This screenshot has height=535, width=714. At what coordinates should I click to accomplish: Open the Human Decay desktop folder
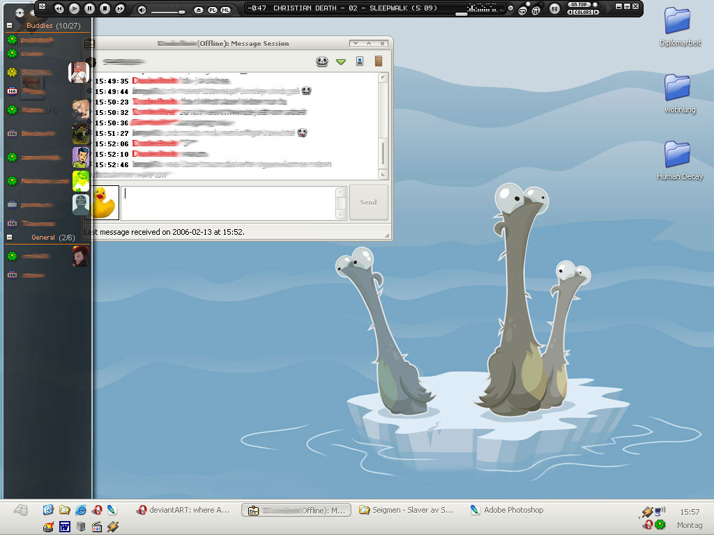click(678, 155)
